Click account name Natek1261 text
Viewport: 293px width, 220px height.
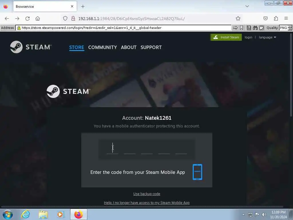tap(158, 118)
